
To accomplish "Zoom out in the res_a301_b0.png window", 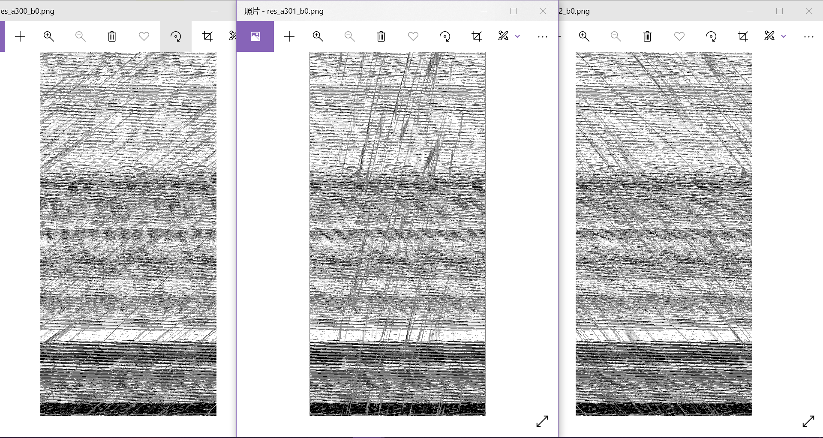I will click(349, 36).
